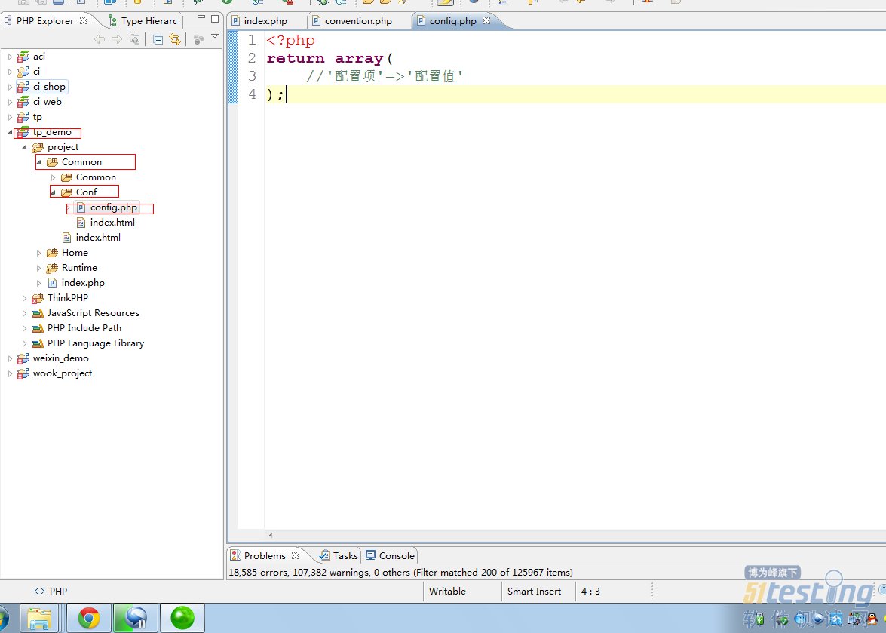Image resolution: width=886 pixels, height=633 pixels.
Task: Close the Problems view tab
Action: pyautogui.click(x=296, y=555)
